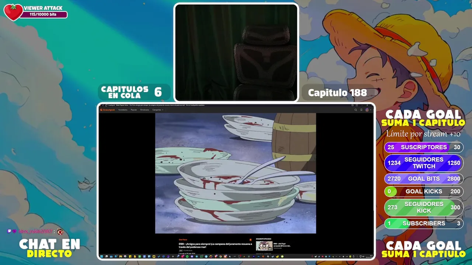Click the Seguidores Kick goal bar
This screenshot has width=472, height=265.
(x=424, y=208)
